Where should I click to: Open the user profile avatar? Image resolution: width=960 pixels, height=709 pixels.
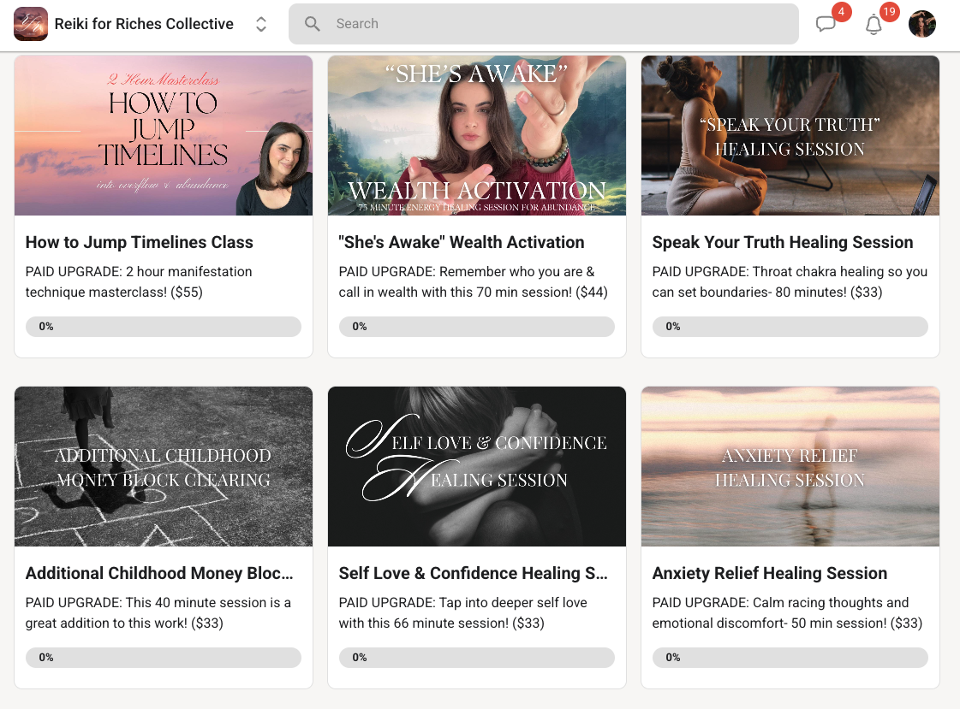point(922,24)
